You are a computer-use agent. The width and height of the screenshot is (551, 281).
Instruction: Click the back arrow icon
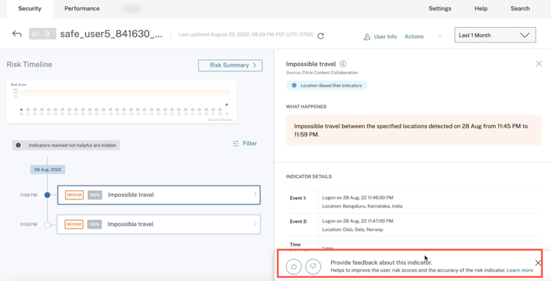click(17, 34)
